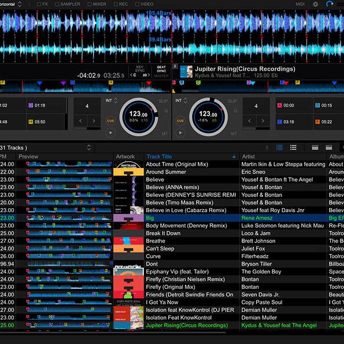Viewport: 344px width, 344px height.
Task: Toggle SLIP on the left deck
Action: [164, 101]
